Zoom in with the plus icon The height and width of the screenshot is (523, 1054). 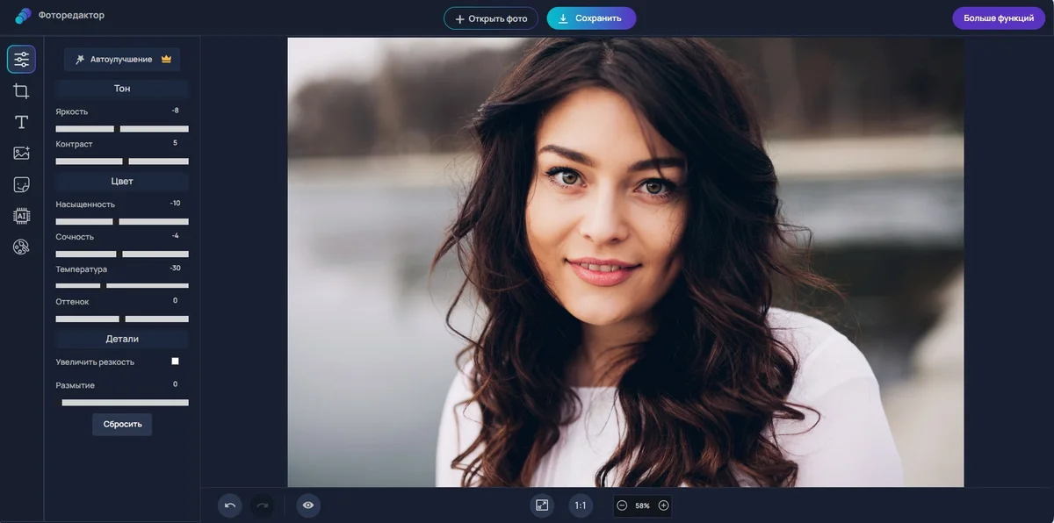tap(663, 505)
